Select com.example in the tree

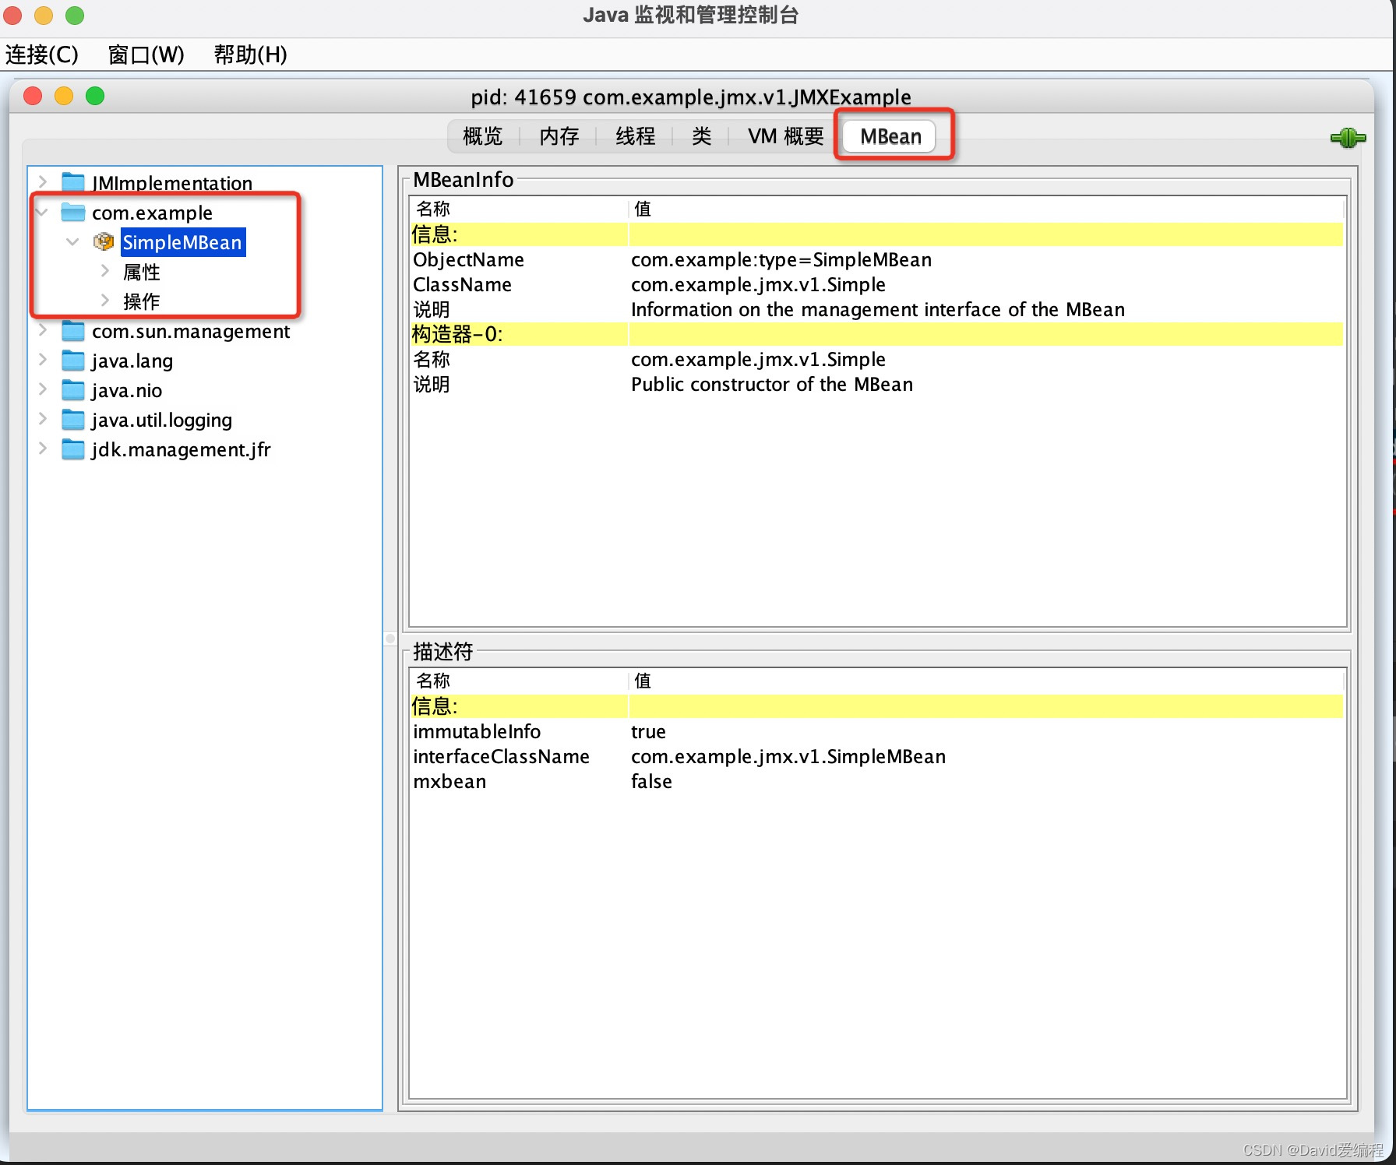coord(152,213)
